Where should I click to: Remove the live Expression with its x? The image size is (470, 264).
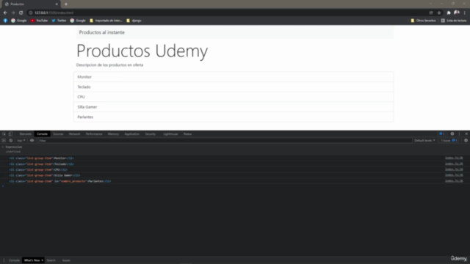click(x=3, y=147)
